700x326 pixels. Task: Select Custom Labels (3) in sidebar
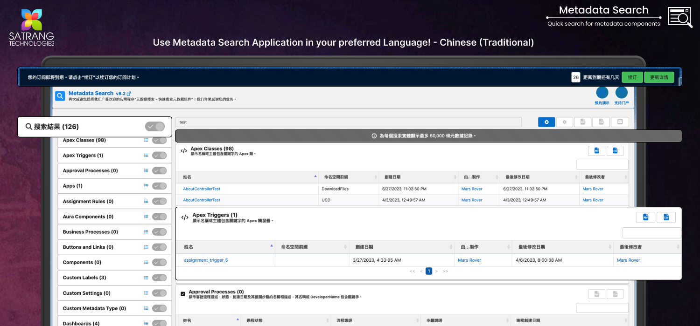(84, 278)
